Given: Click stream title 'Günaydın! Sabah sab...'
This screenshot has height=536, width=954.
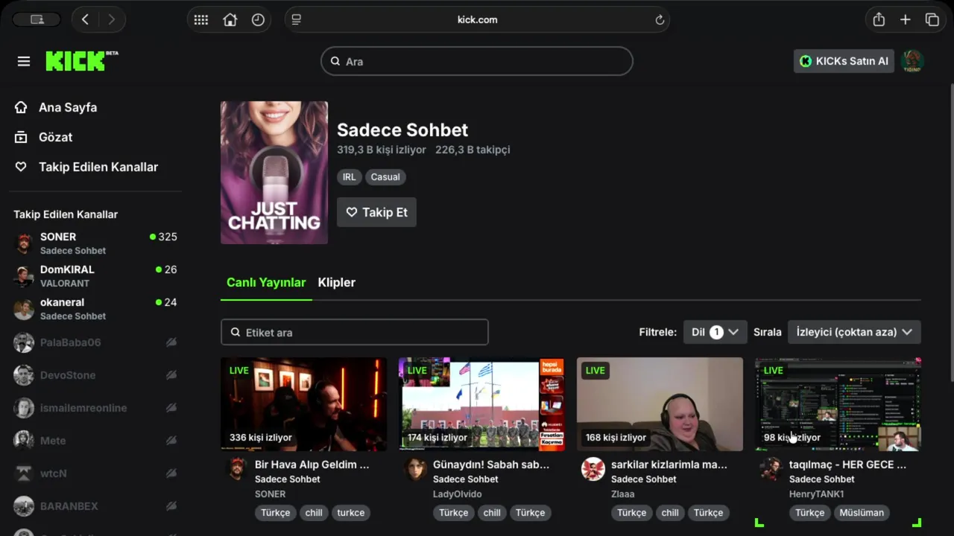Looking at the screenshot, I should [491, 465].
